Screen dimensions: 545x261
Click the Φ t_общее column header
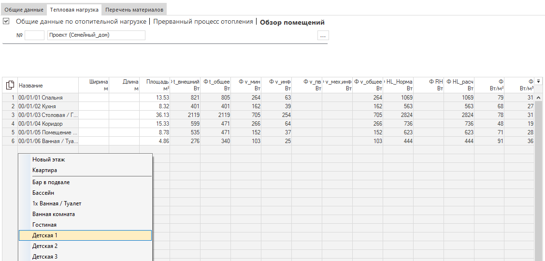(215, 85)
